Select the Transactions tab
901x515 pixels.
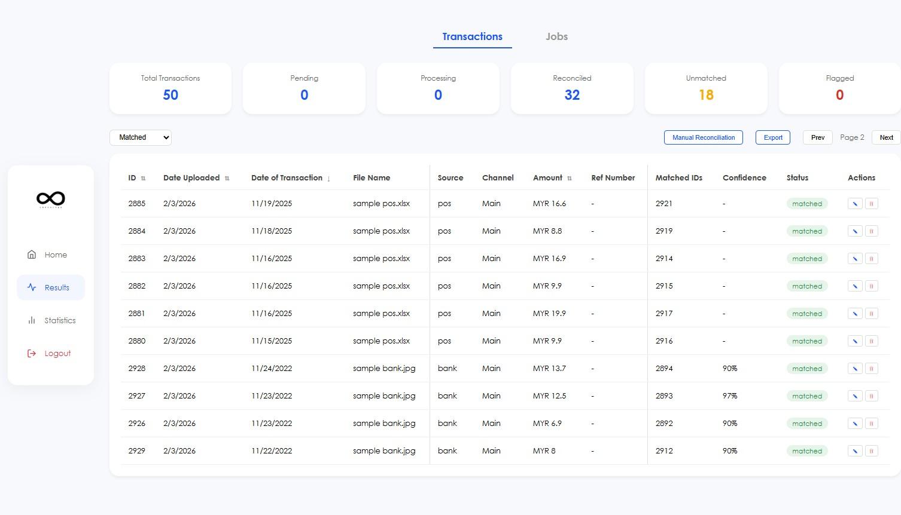coord(472,36)
